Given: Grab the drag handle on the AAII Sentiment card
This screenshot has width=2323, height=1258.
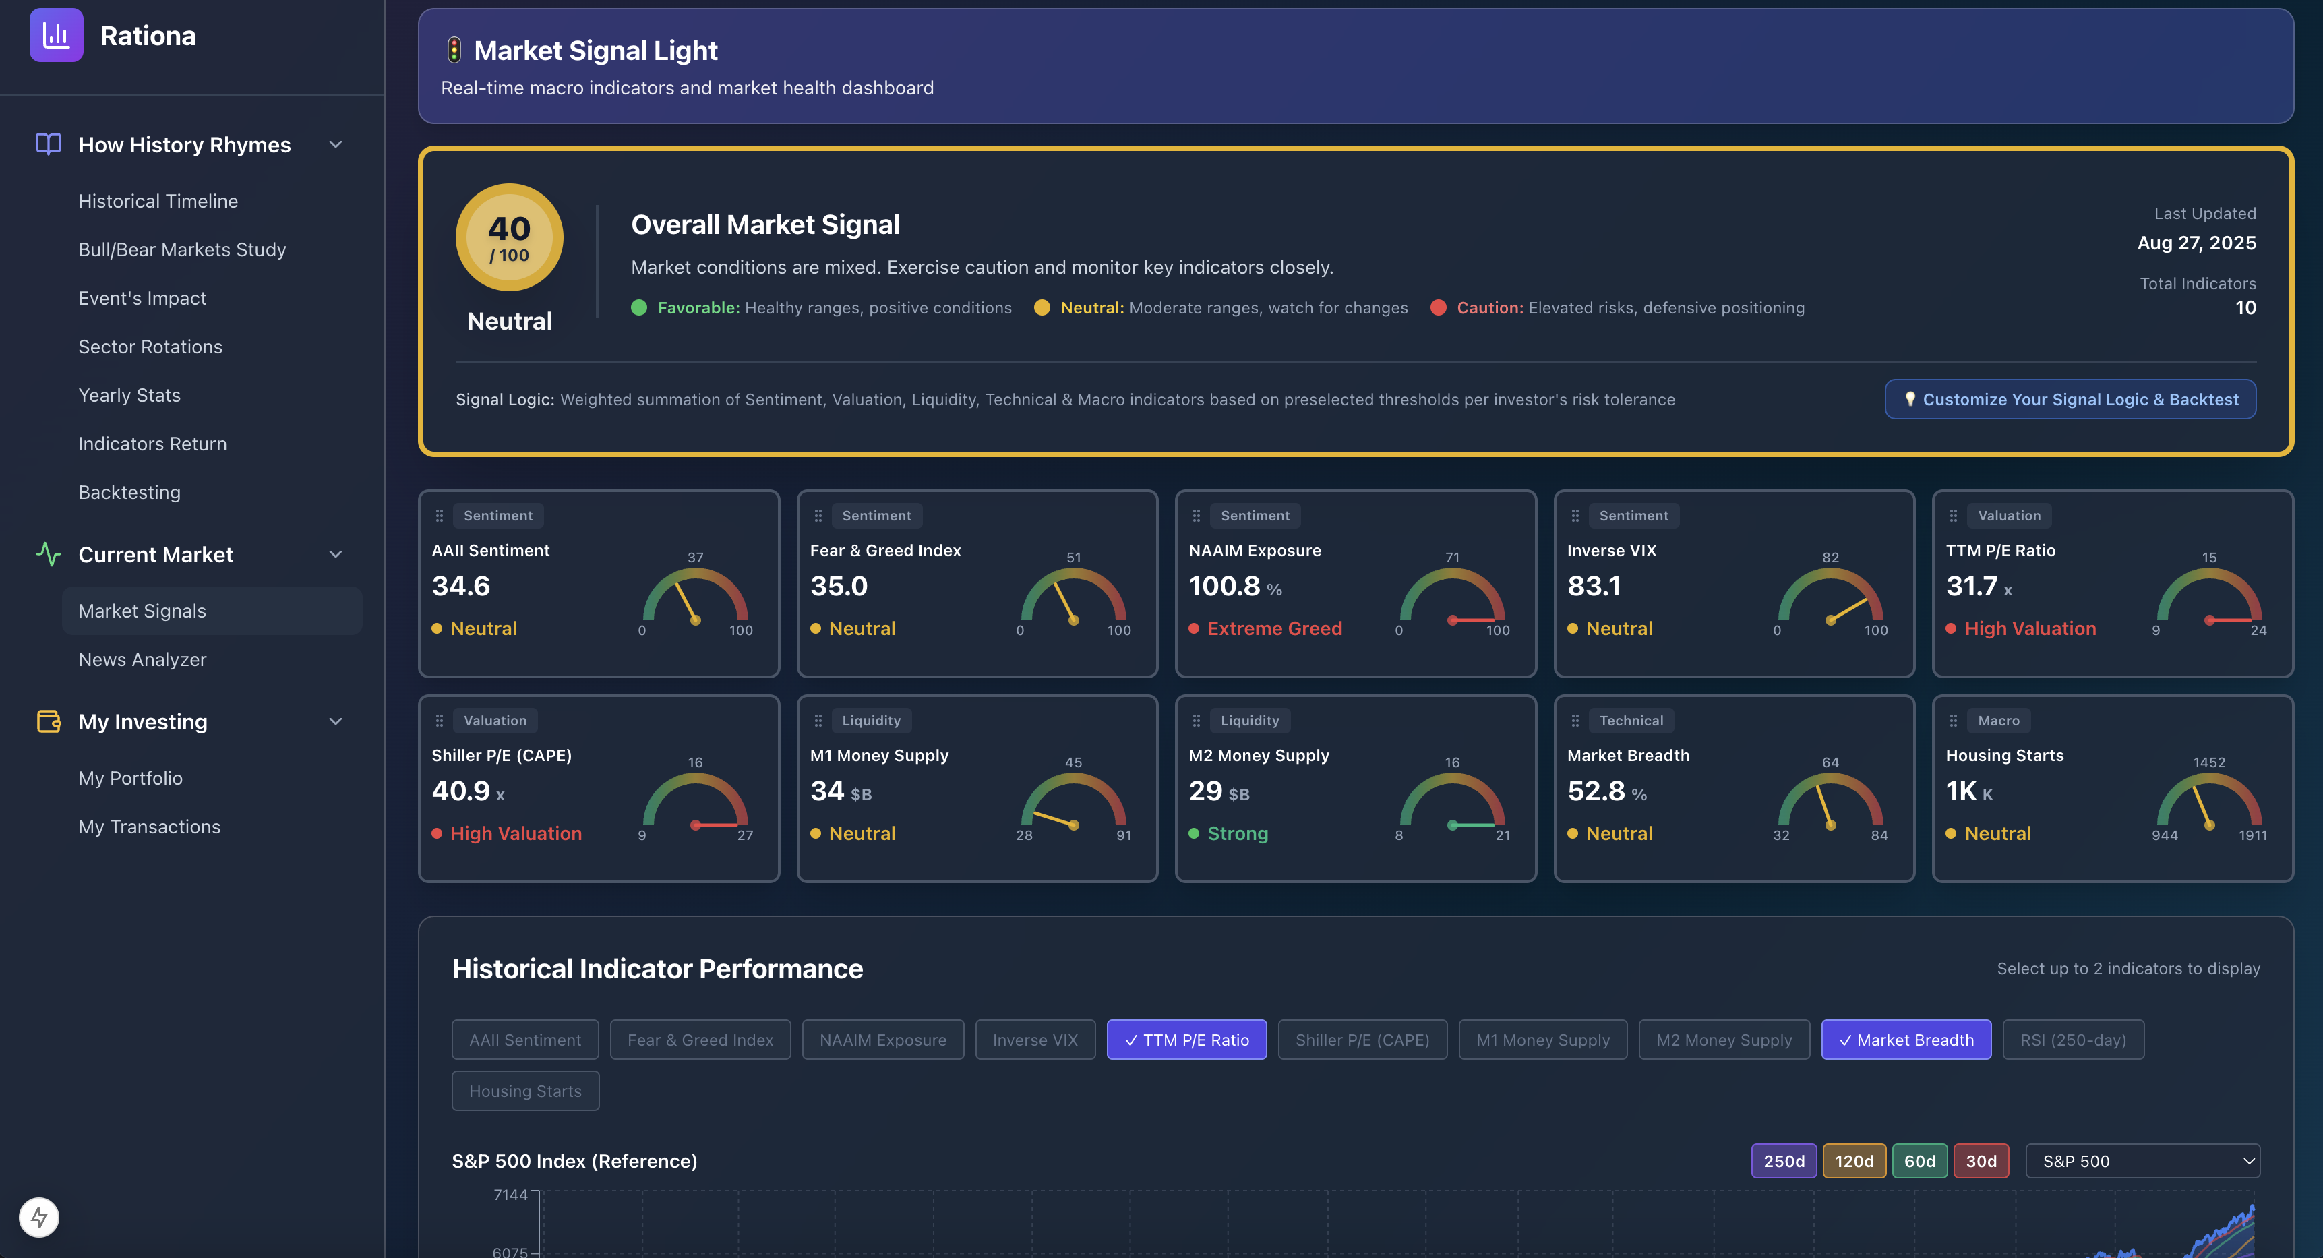Looking at the screenshot, I should (440, 515).
